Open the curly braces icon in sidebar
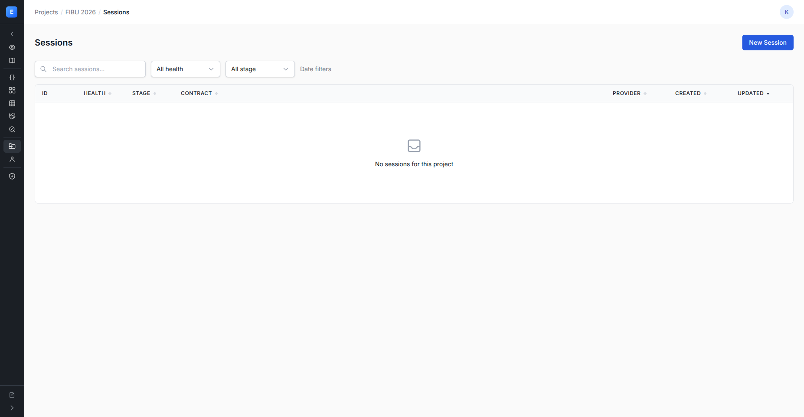This screenshot has height=417, width=804. click(12, 77)
